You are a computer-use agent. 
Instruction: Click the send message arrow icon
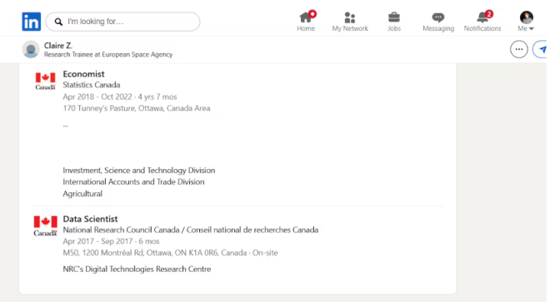pyautogui.click(x=542, y=49)
